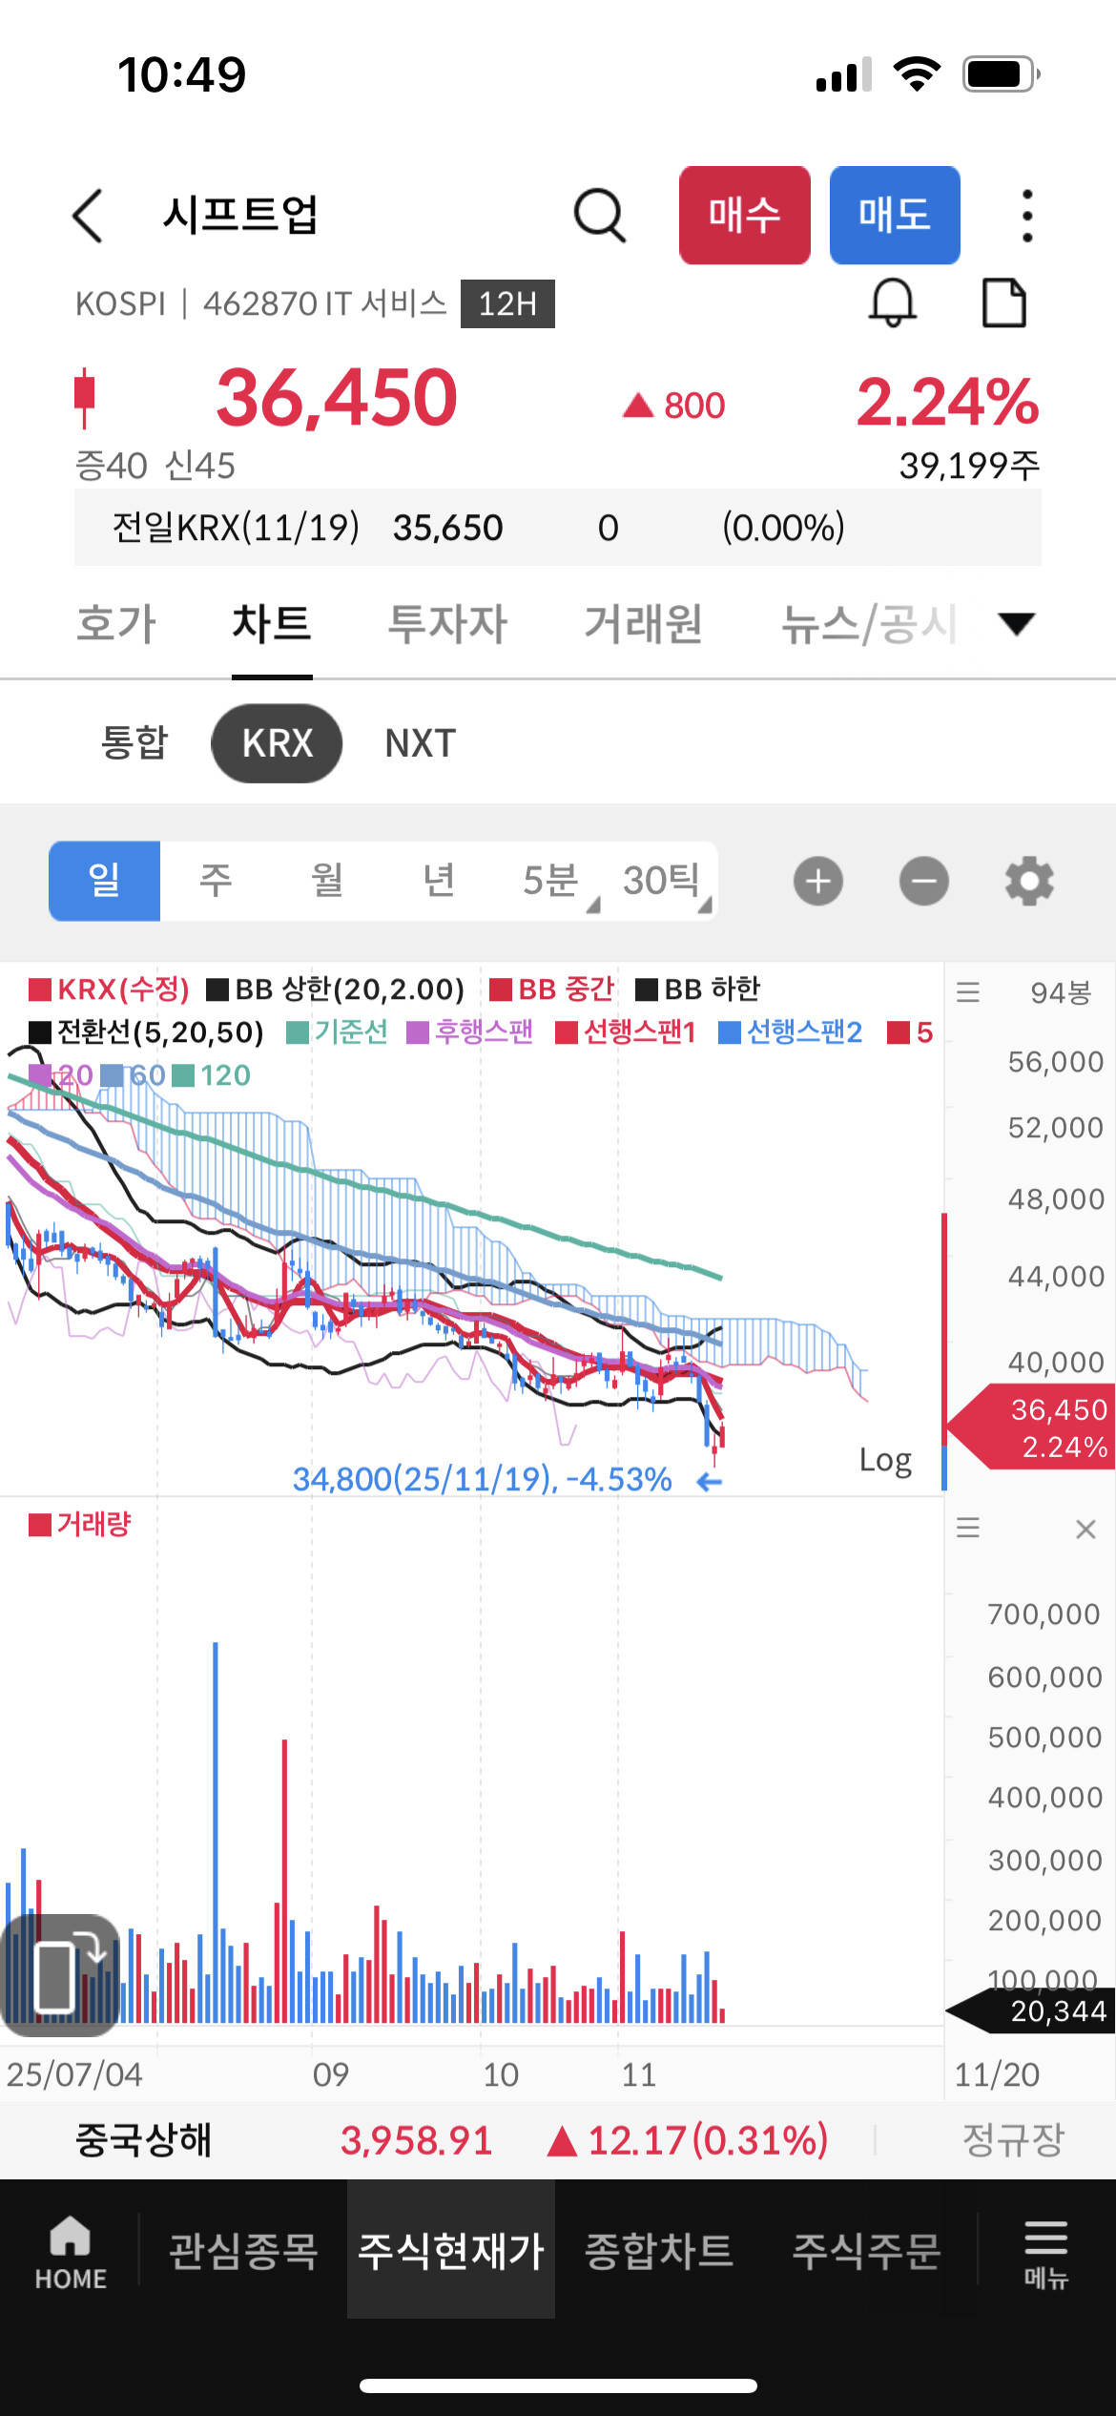Expand more tabs with the black triangle

(x=1016, y=624)
